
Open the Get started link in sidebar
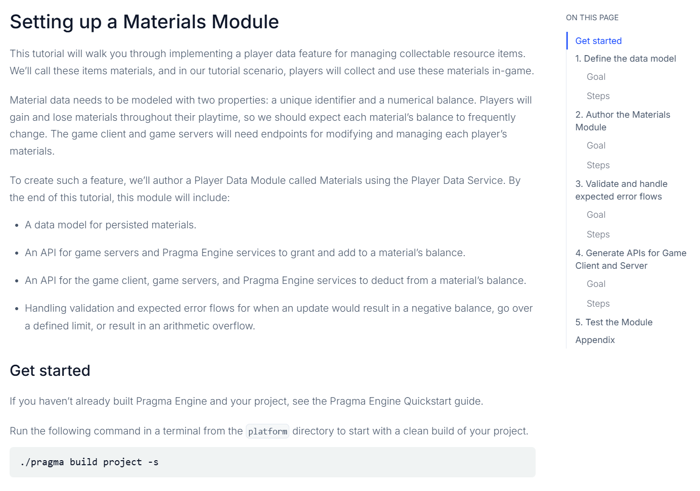(x=598, y=41)
